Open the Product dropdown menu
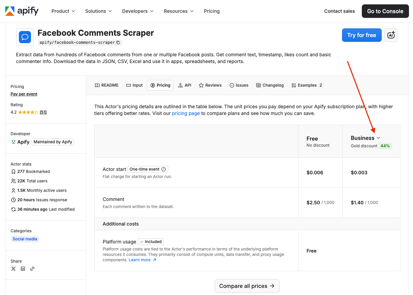The image size is (413, 295). pos(63,11)
